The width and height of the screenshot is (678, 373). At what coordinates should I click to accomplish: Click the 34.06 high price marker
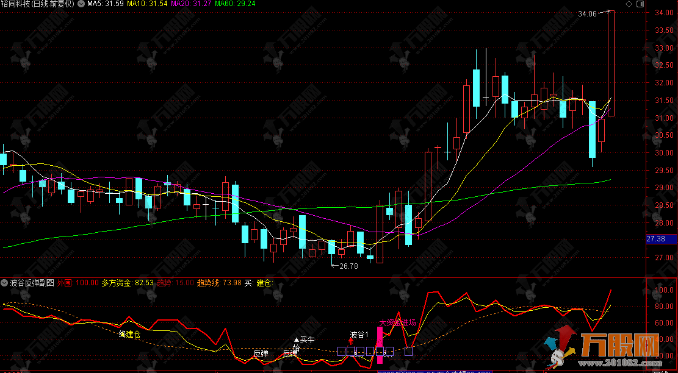[589, 13]
